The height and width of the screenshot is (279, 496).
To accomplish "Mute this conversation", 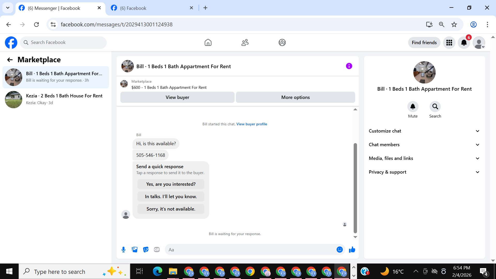I will point(413,106).
